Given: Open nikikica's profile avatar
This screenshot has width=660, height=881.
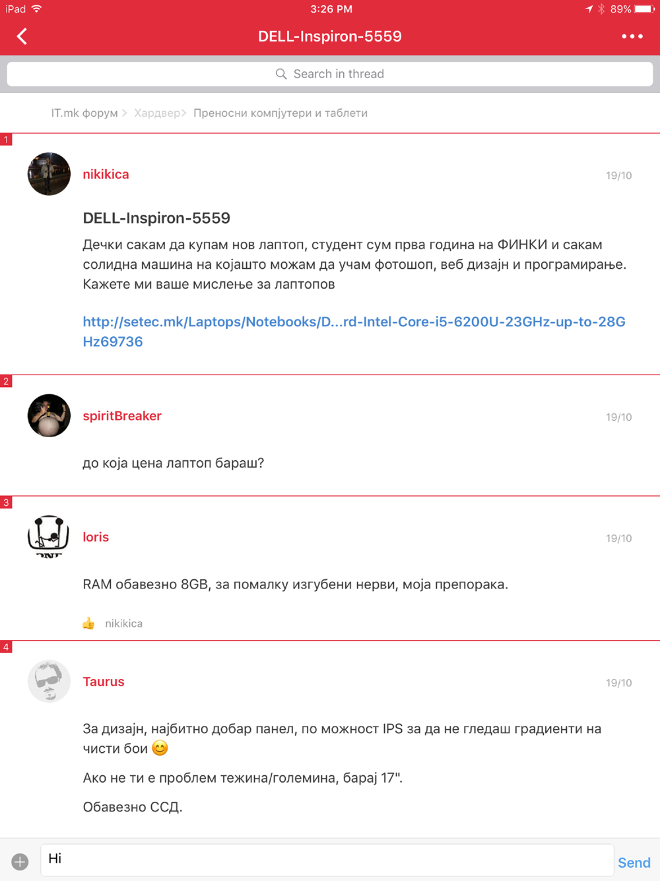Looking at the screenshot, I should coord(49,174).
